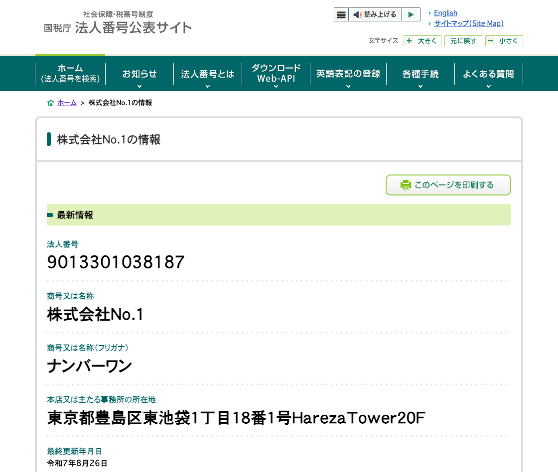
Task: Click the 最新情報 section header
Action: coord(279,215)
